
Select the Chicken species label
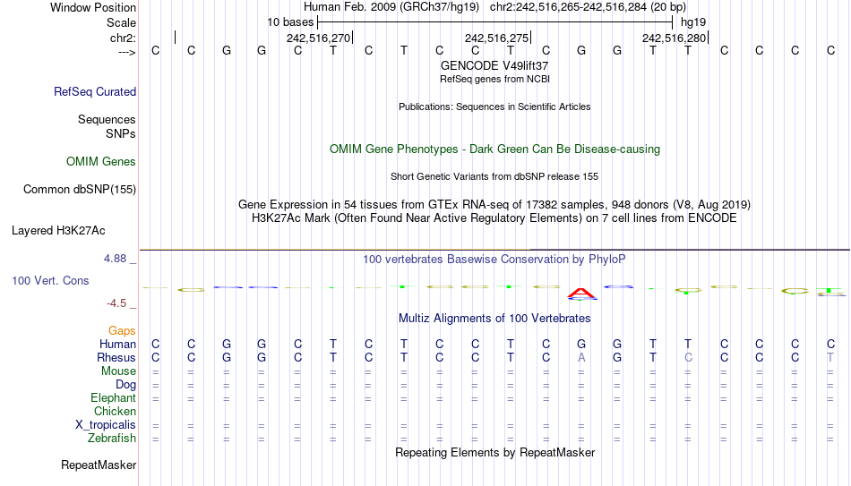115,411
